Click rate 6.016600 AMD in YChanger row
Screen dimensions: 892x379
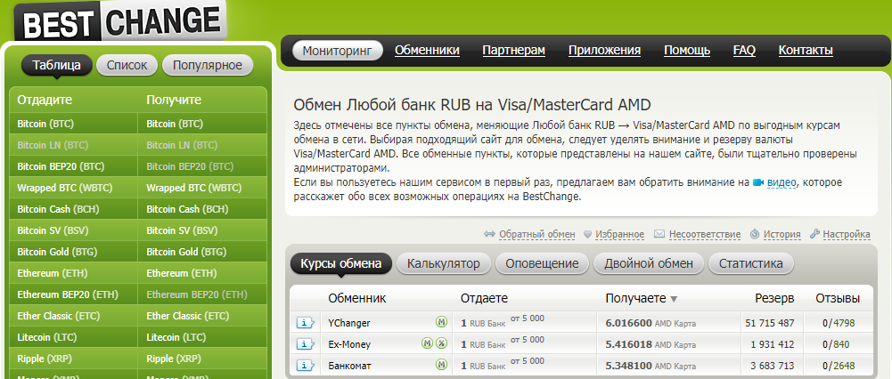(651, 323)
